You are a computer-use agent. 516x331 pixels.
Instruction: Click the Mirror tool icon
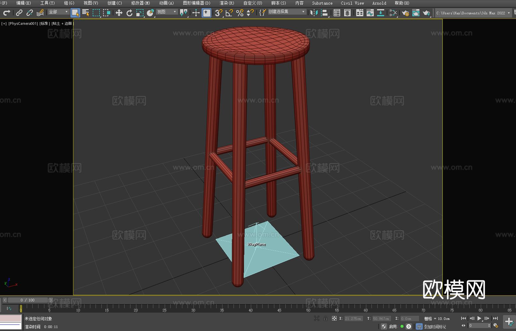[314, 13]
